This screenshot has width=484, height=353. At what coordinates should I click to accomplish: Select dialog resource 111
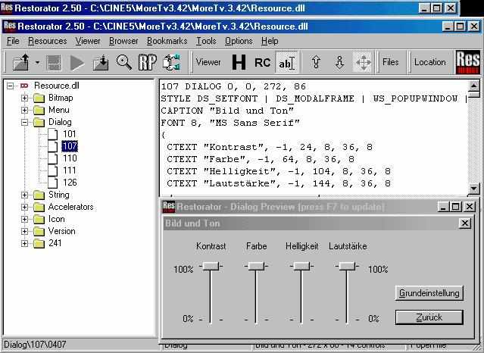[70, 170]
